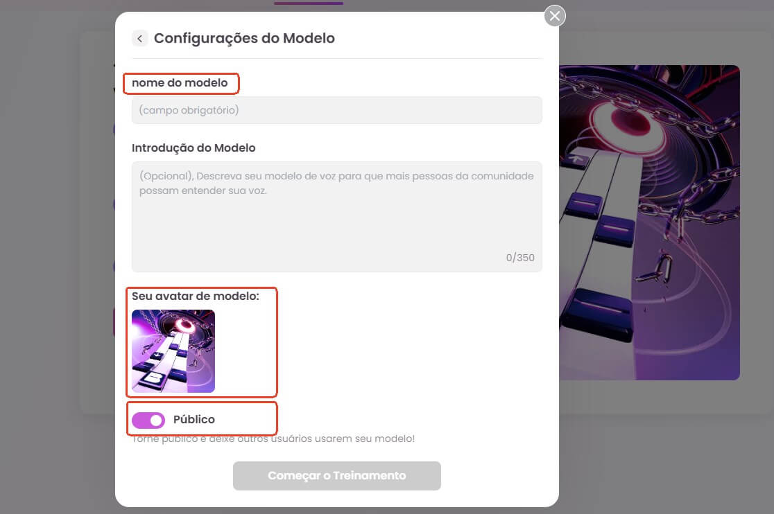Click the Torne público description text
This screenshot has height=514, width=774.
(273, 439)
